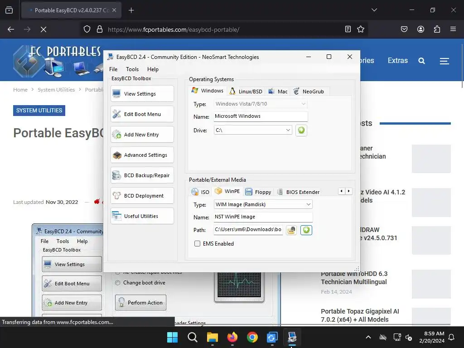This screenshot has height=348, width=464.
Task: Open BCD Backup/Repair section
Action: point(142,175)
